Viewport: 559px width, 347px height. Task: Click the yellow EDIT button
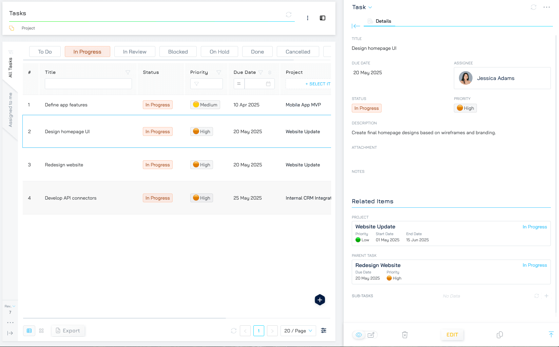tap(452, 335)
